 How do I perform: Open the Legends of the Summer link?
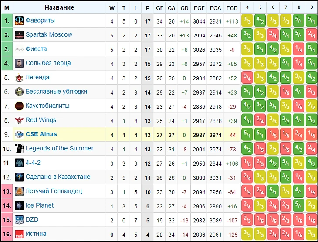pyautogui.click(x=59, y=148)
